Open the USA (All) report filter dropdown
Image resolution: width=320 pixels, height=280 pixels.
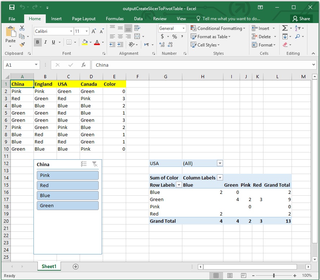[220, 163]
